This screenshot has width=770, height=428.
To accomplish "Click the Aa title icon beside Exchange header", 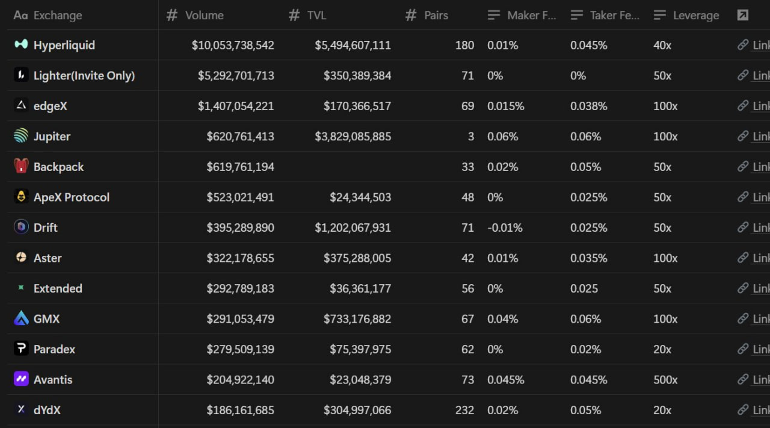I will point(20,15).
